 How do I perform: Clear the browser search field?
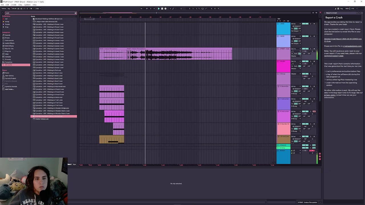coord(76,13)
